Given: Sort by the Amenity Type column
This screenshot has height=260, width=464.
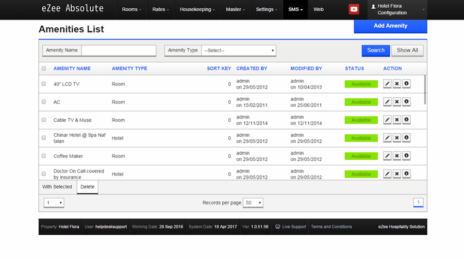Looking at the screenshot, I should [x=129, y=68].
